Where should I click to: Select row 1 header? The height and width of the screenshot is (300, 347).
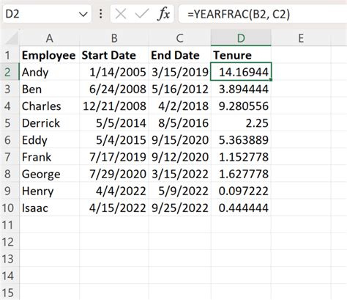click(x=10, y=55)
